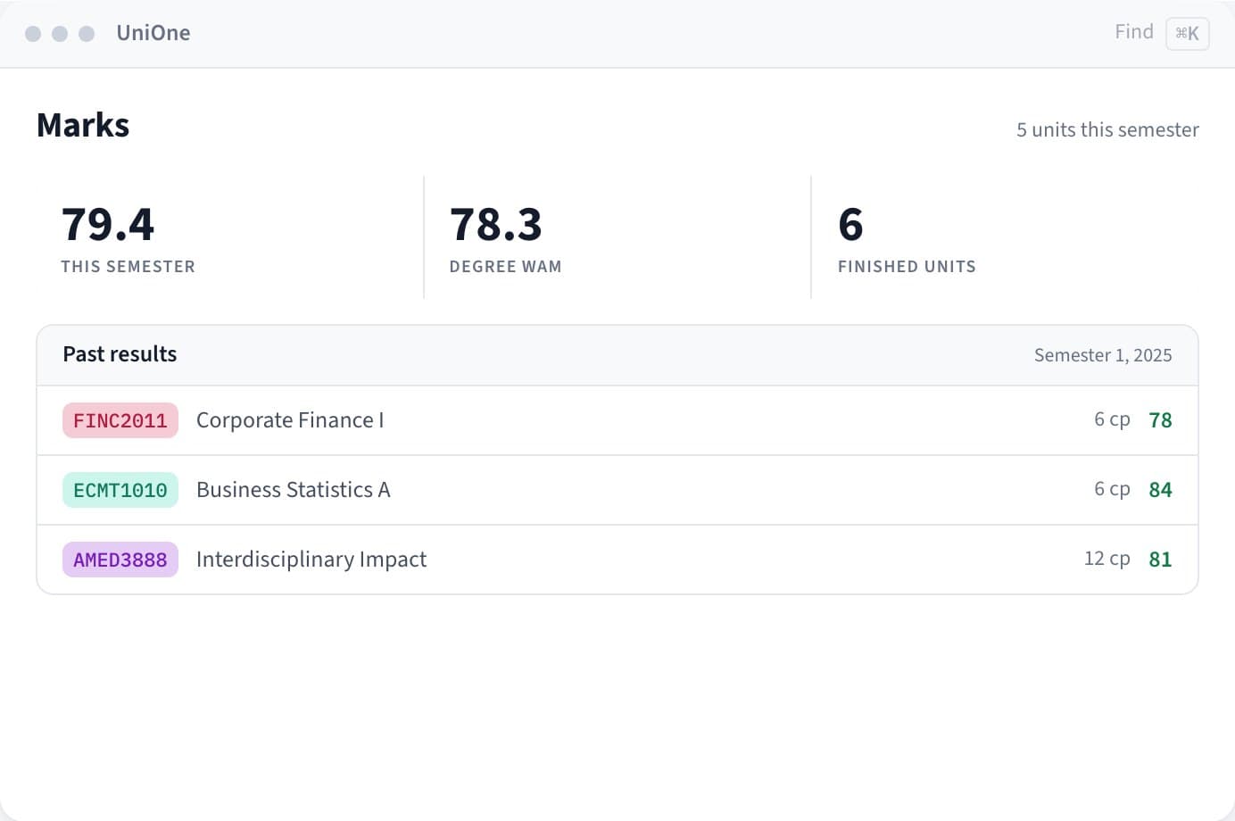Click the FINISHED UNITS label

coord(907,267)
